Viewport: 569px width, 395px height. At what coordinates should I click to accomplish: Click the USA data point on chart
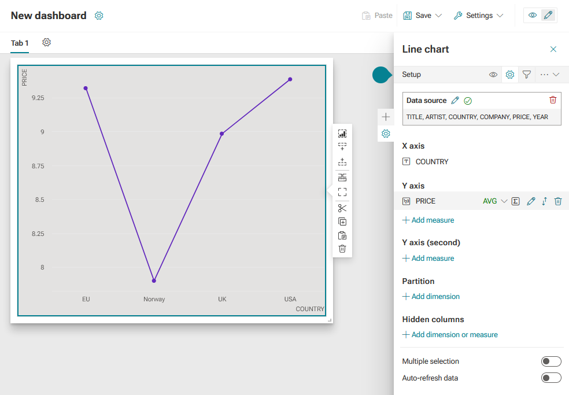point(290,79)
